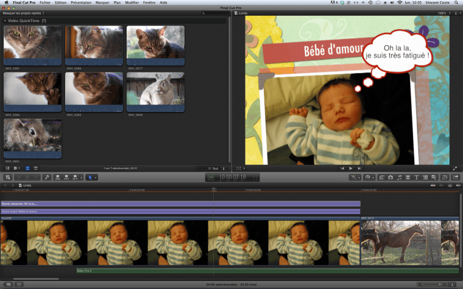Viewport: 463px width, 289px height.
Task: Click the keyword editor key icon
Action: pyautogui.click(x=47, y=177)
